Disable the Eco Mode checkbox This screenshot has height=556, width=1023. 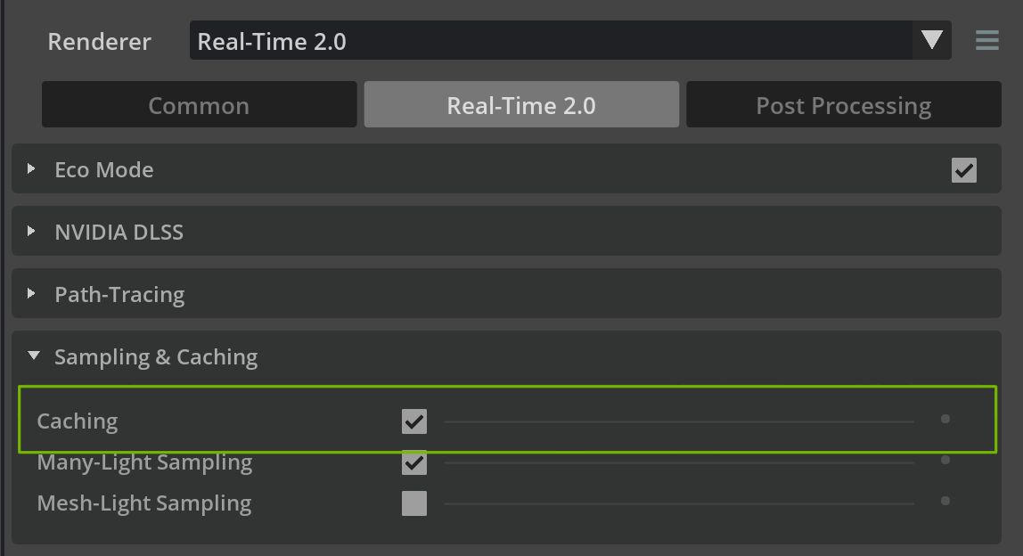pyautogui.click(x=963, y=169)
